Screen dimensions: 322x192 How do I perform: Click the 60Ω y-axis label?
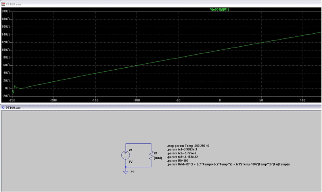(6, 65)
